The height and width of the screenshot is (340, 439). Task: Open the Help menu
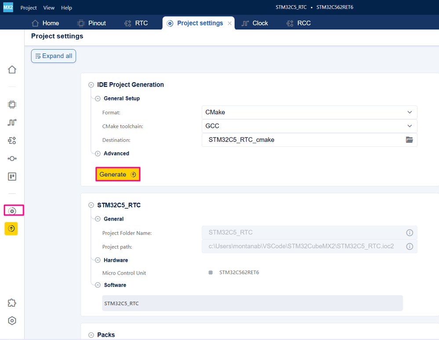point(66,8)
